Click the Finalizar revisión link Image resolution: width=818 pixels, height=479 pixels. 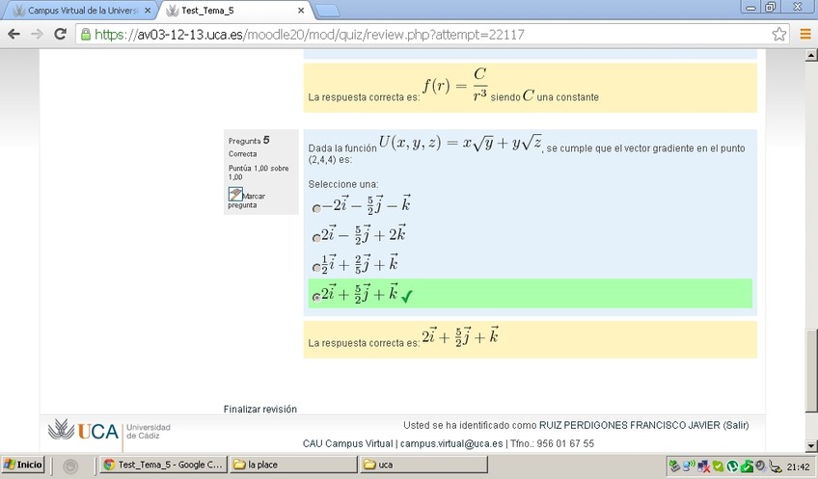(x=260, y=410)
